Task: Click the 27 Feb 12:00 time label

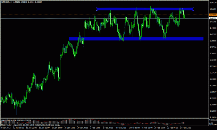Action: [185, 128]
